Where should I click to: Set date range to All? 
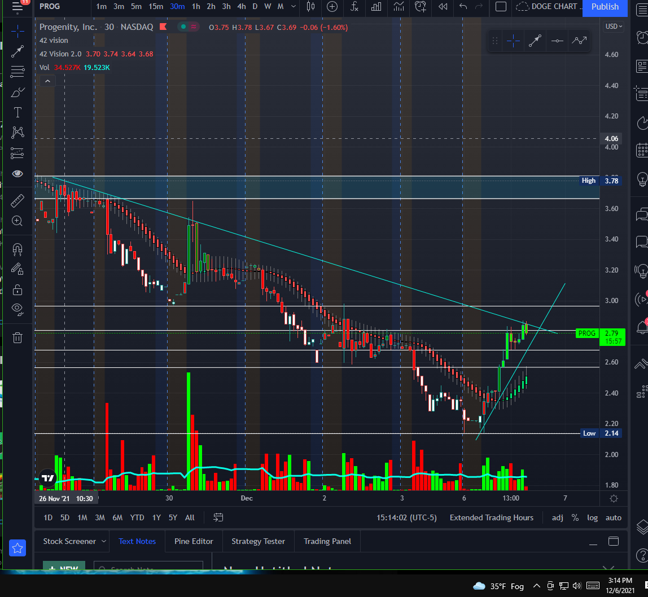pyautogui.click(x=190, y=517)
